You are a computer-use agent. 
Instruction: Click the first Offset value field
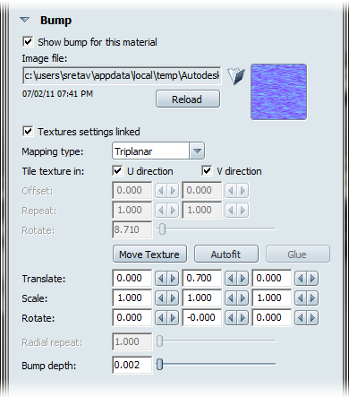tap(132, 190)
